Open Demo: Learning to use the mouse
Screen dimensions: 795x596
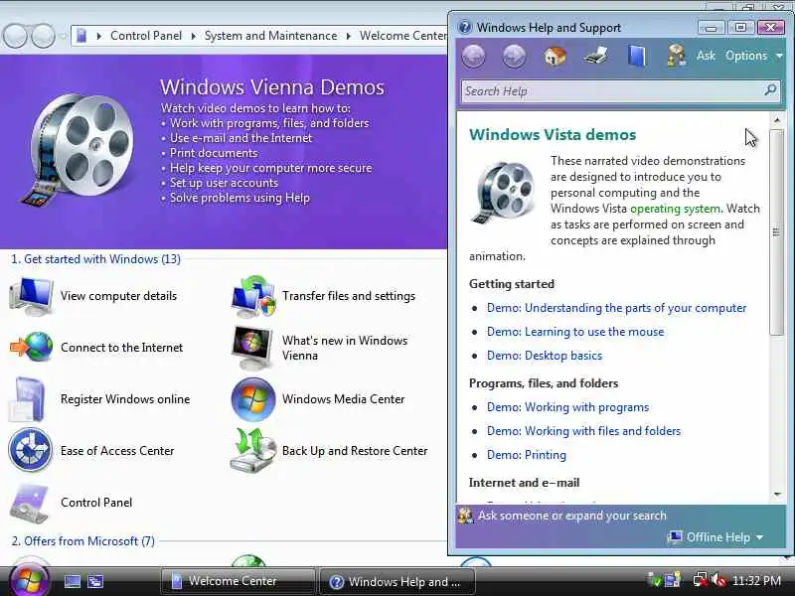pos(575,332)
